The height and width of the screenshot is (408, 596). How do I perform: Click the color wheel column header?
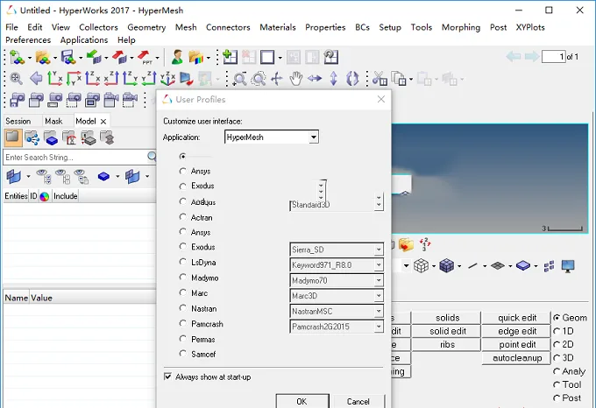tap(45, 196)
